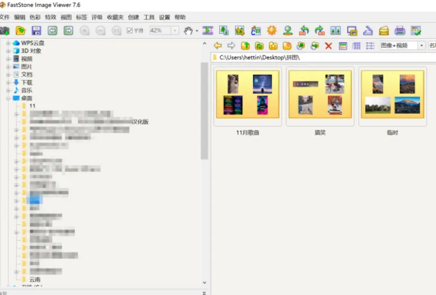Click the Save As floppy disk icon
The image size is (436, 295).
coord(36,30)
